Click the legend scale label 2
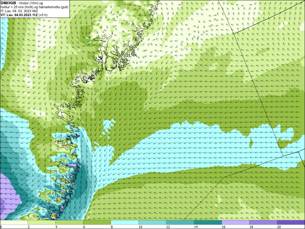The image size is (305, 229). [x=29, y=227]
